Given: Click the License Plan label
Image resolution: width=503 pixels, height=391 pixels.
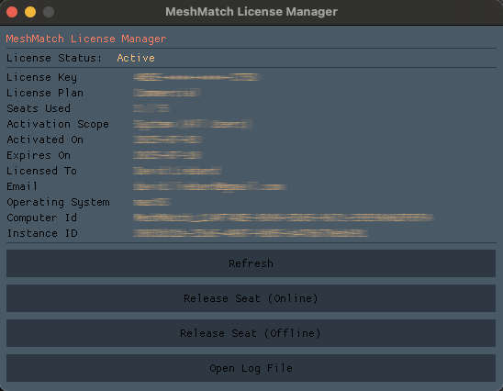Looking at the screenshot, I should coord(45,93).
